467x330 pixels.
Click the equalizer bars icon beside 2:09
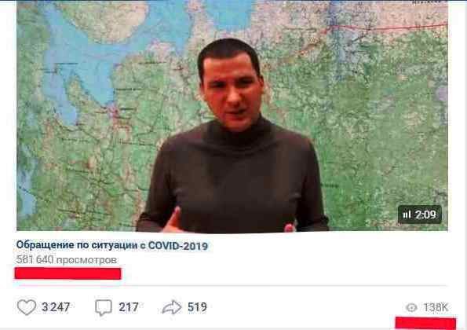(407, 214)
